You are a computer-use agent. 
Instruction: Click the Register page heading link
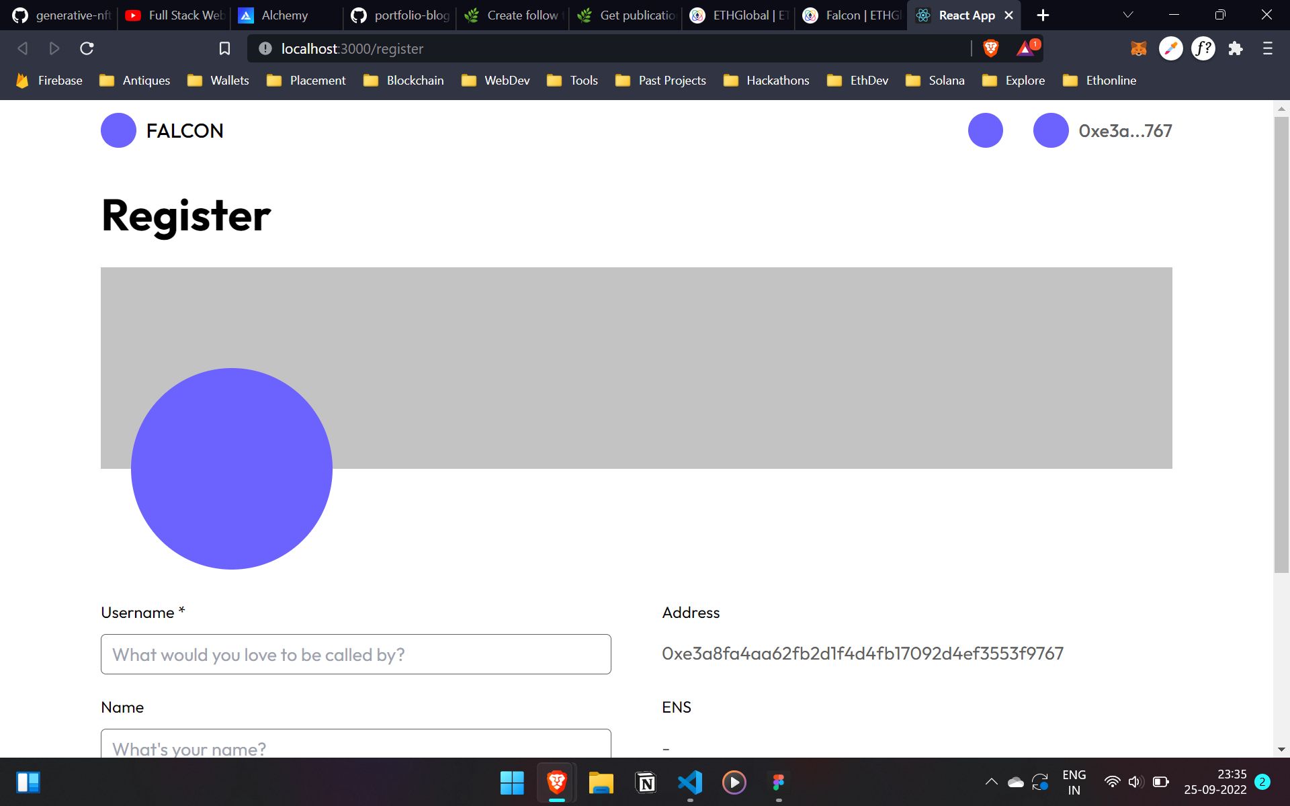click(x=185, y=214)
